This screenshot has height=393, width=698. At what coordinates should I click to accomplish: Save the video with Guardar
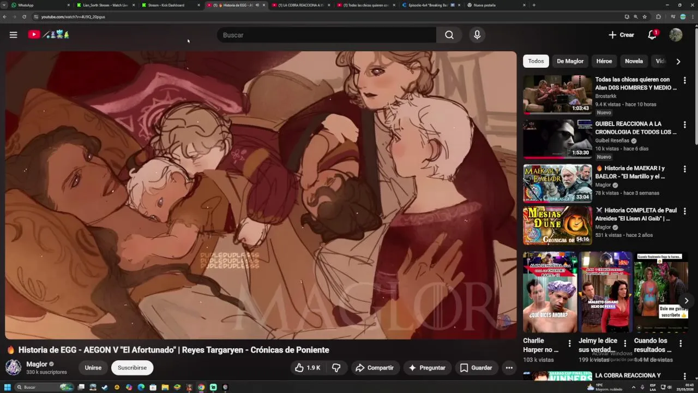tap(476, 368)
